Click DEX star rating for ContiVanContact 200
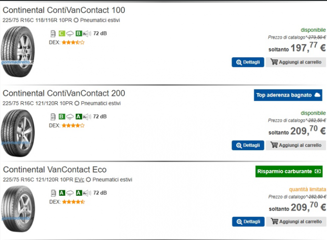The image size is (327, 240). 73,125
